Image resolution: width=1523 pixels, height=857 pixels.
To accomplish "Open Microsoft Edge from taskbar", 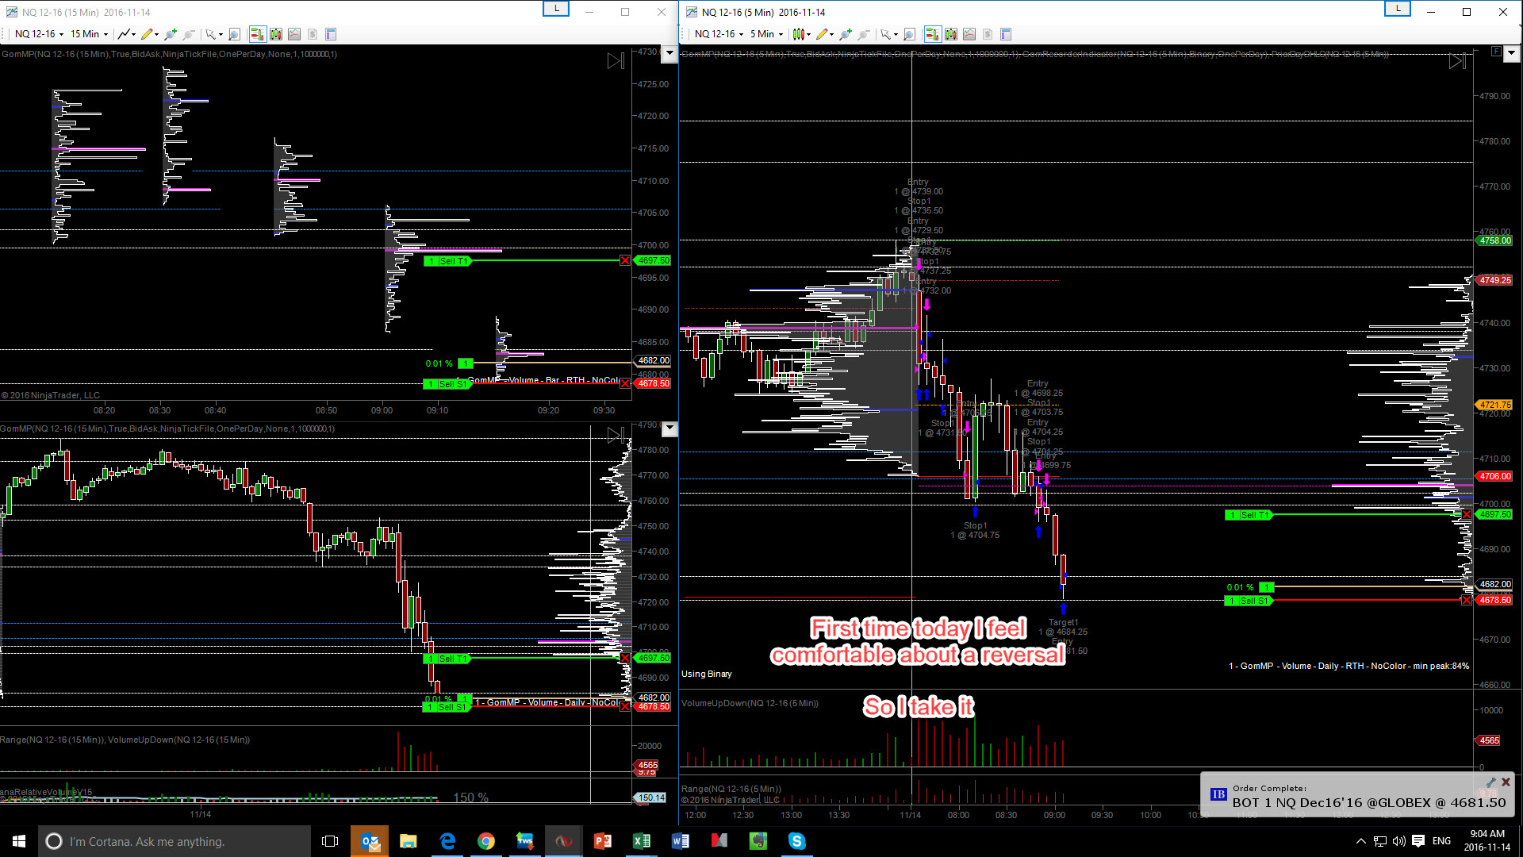I will [447, 841].
